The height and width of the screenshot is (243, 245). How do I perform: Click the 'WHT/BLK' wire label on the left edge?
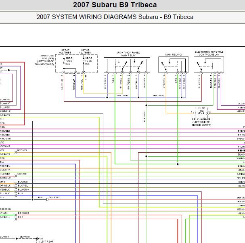coord(5,111)
